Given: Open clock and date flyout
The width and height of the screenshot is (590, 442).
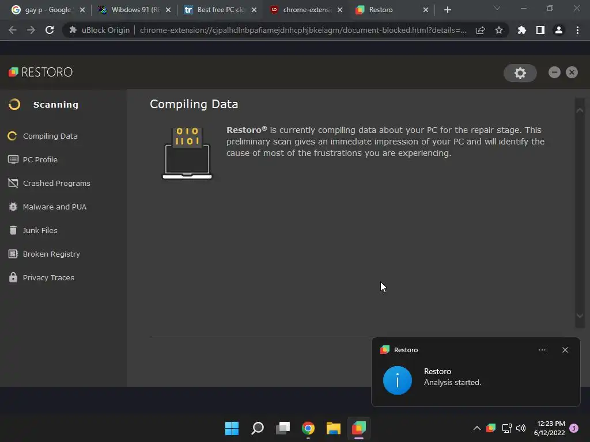Looking at the screenshot, I should [x=549, y=428].
